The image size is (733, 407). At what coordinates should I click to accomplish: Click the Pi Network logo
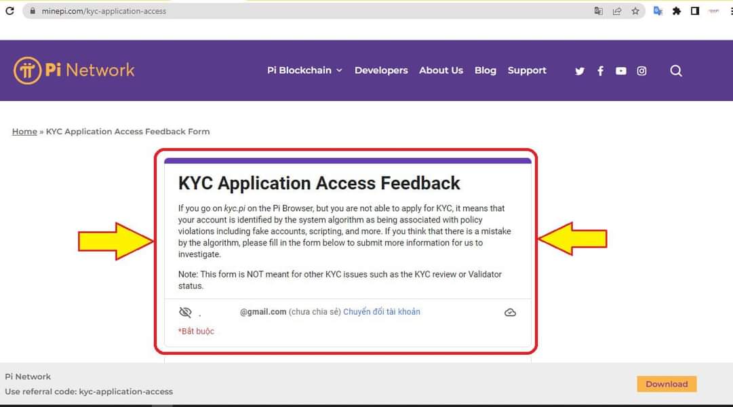[x=74, y=70]
